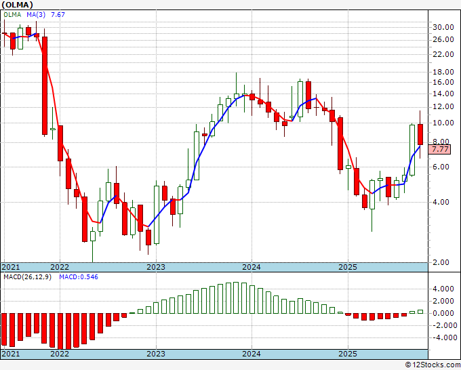Click the 26.00 price axis label
This screenshot has height=370, width=461.
443,39
